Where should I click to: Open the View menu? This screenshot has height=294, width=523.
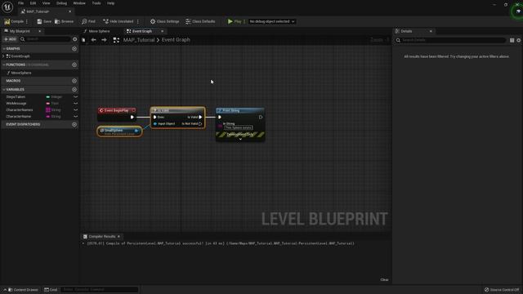coord(46,3)
